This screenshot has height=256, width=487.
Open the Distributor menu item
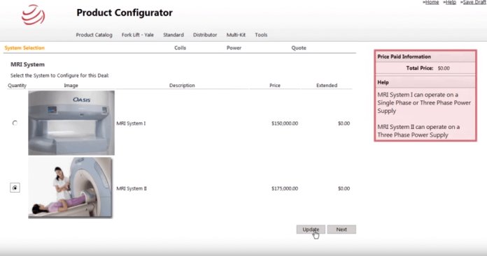pyautogui.click(x=205, y=35)
